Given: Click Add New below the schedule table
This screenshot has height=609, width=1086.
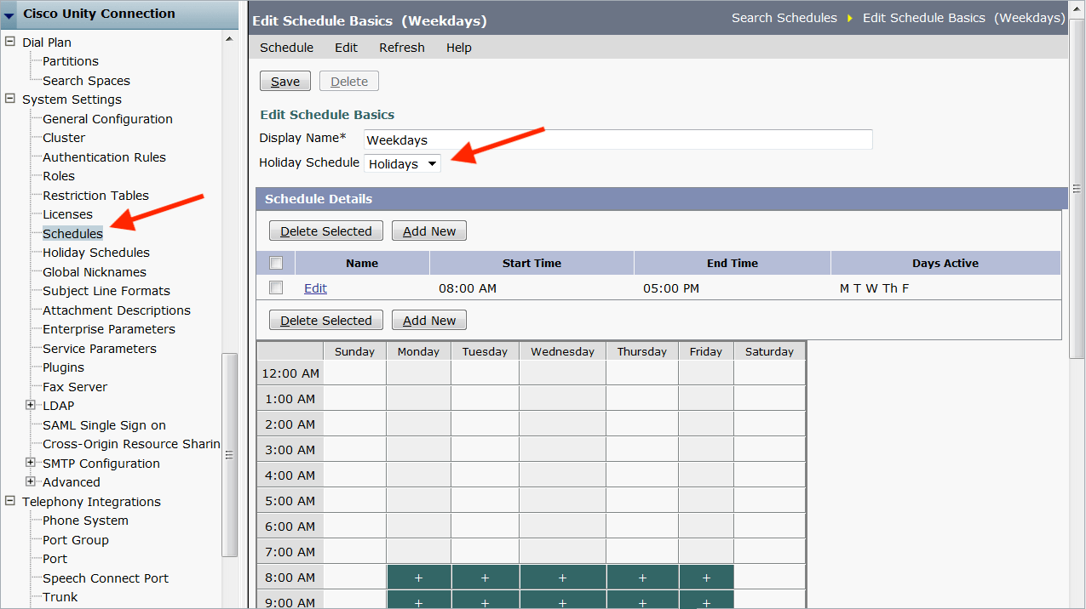Looking at the screenshot, I should tap(429, 321).
